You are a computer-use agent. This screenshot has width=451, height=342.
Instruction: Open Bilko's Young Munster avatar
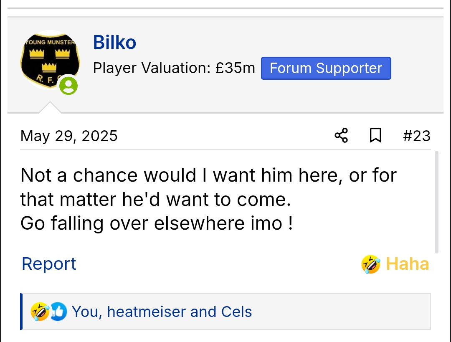(x=50, y=60)
